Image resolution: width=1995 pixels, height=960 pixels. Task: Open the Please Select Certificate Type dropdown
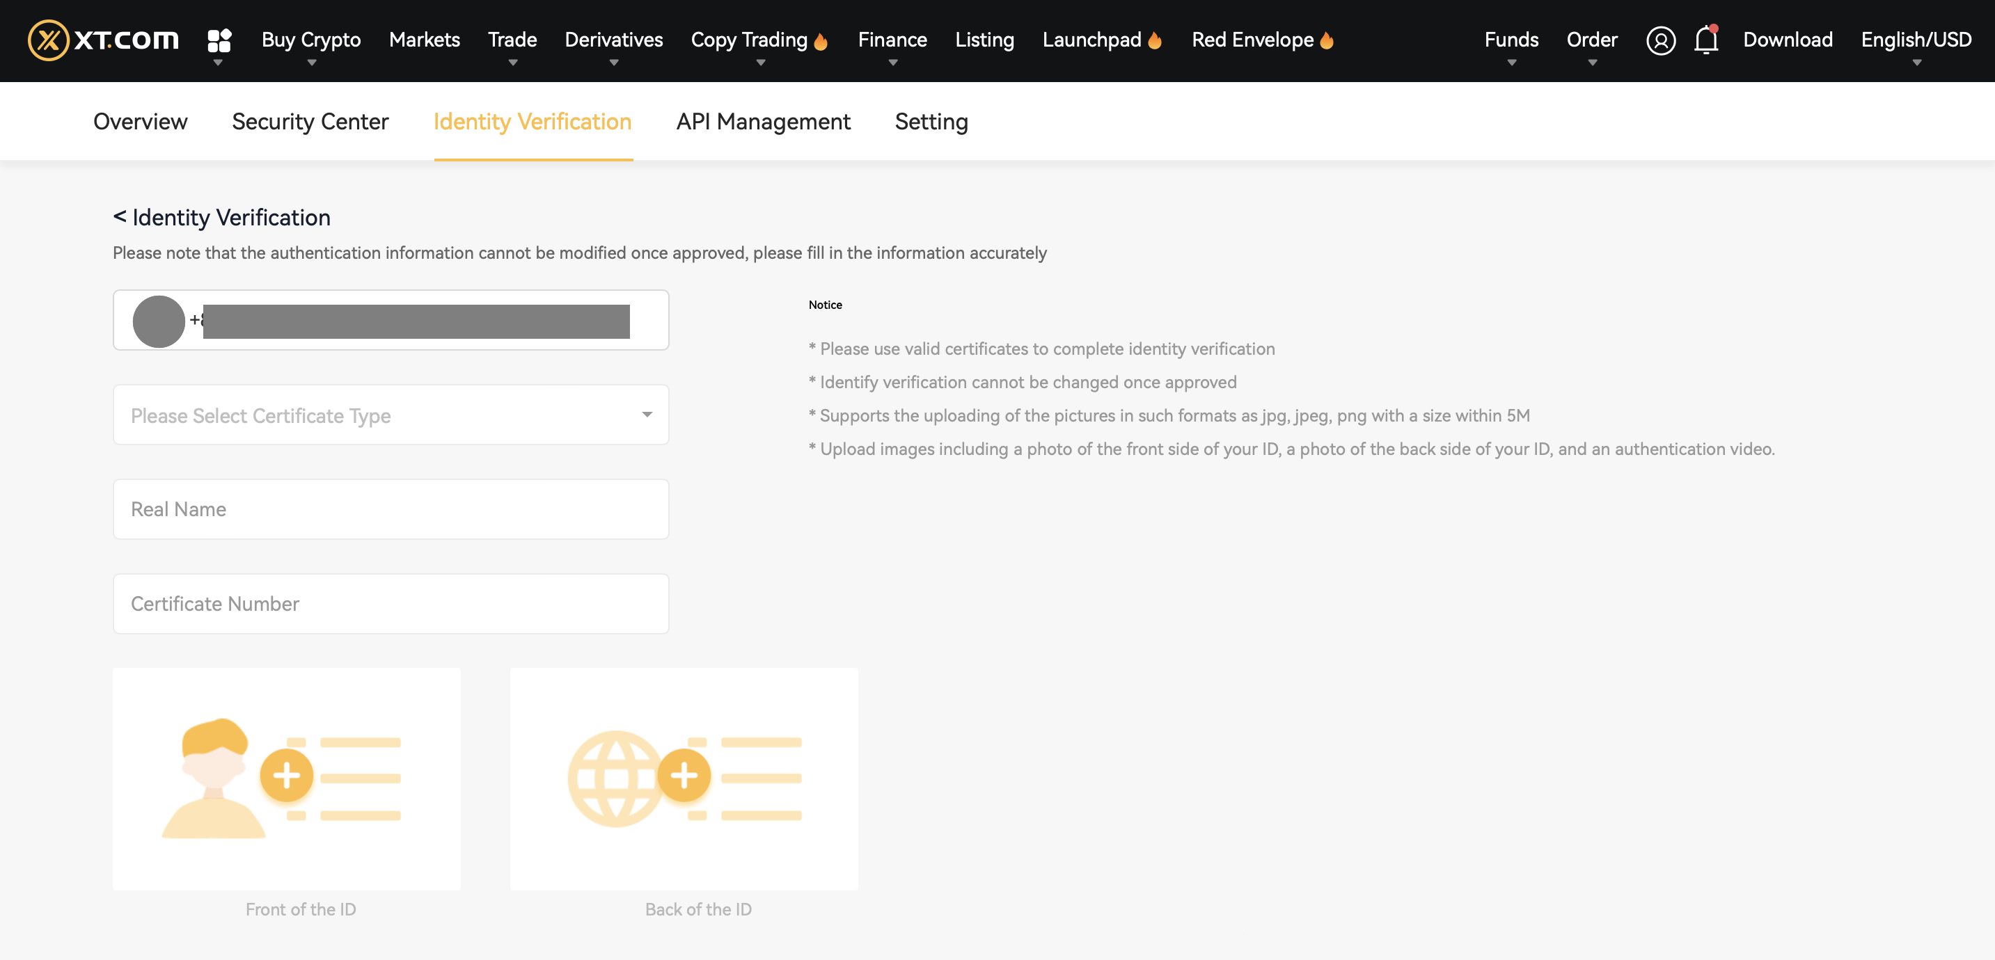pyautogui.click(x=391, y=415)
